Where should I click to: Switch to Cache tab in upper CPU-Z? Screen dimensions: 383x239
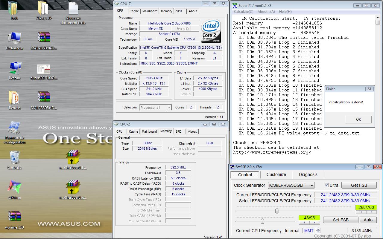pos(134,11)
